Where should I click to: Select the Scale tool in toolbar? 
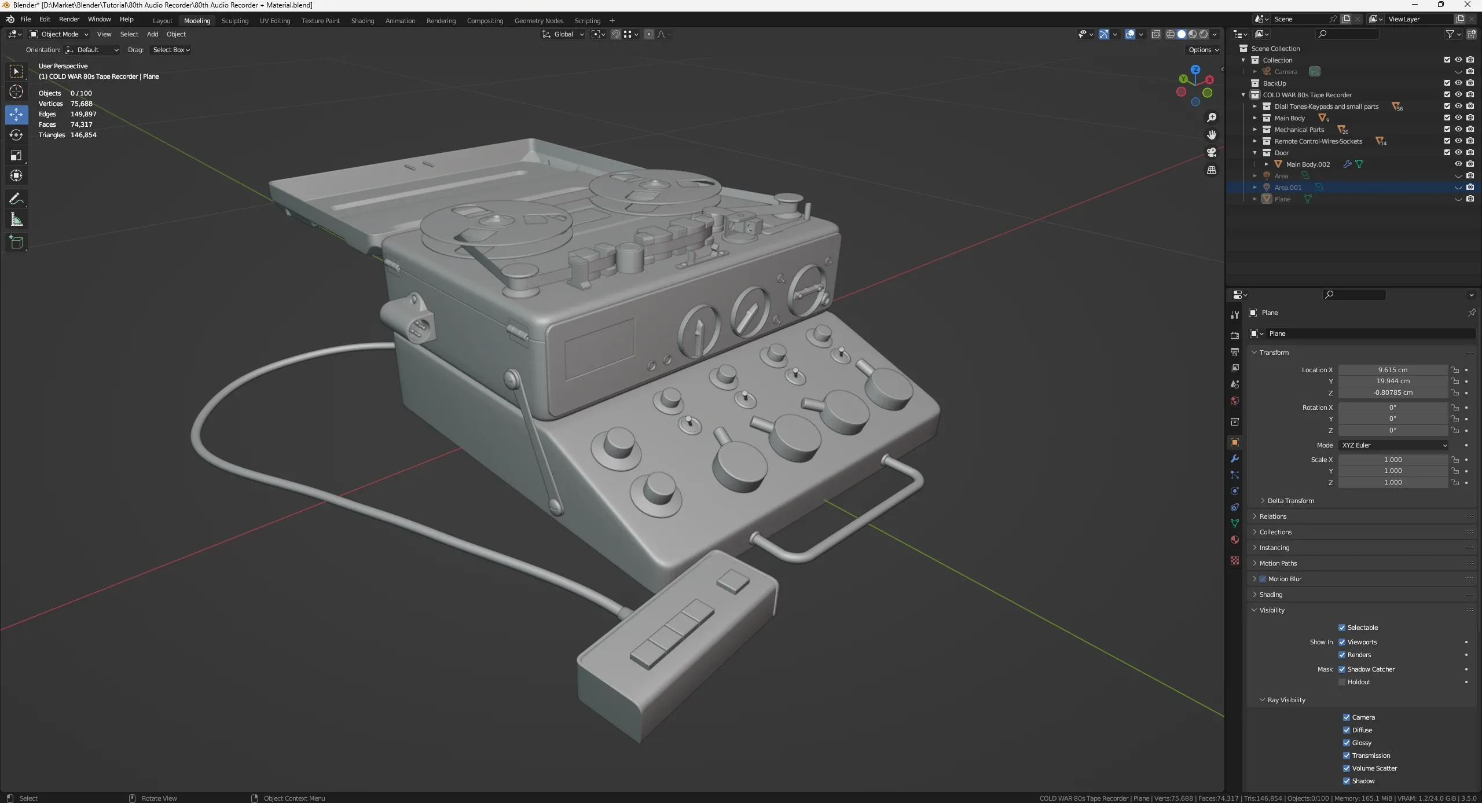[x=16, y=155]
